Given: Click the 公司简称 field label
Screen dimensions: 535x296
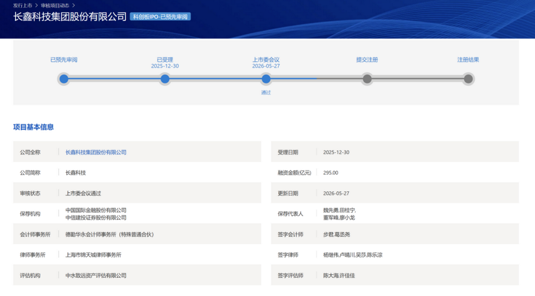Looking at the screenshot, I should pos(30,173).
